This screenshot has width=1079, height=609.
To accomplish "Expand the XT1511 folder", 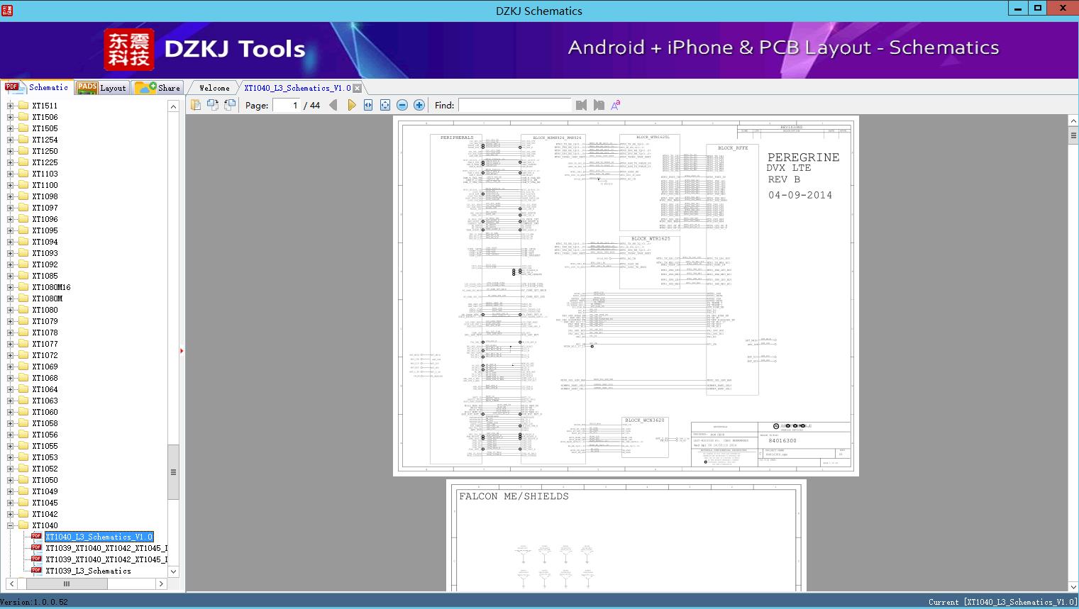I will click(x=10, y=106).
